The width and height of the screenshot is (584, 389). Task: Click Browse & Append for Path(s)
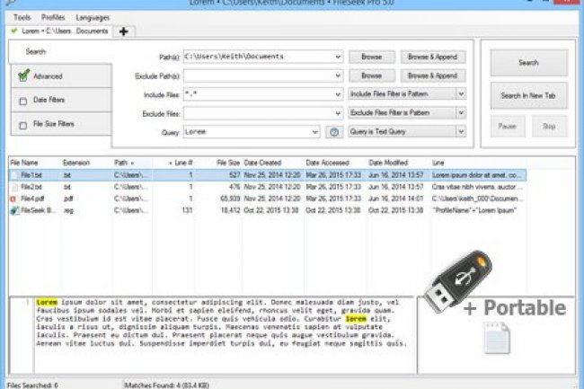432,57
